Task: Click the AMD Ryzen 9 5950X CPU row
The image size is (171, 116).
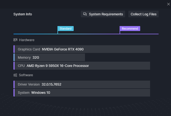Action: tap(82, 66)
